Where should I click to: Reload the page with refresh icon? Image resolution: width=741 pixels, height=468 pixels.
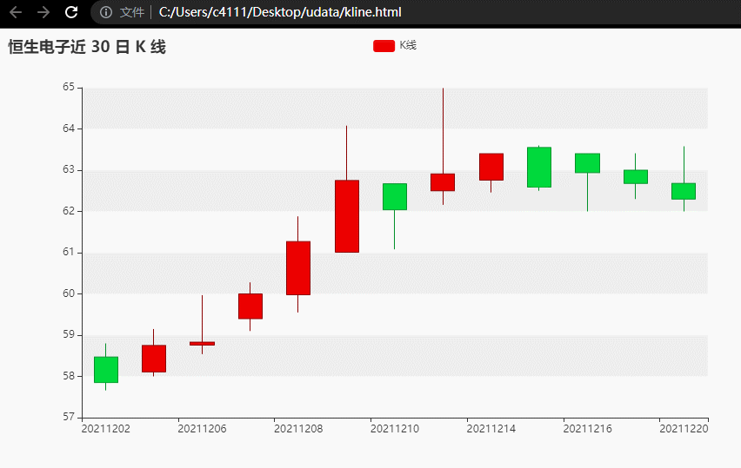(x=71, y=12)
